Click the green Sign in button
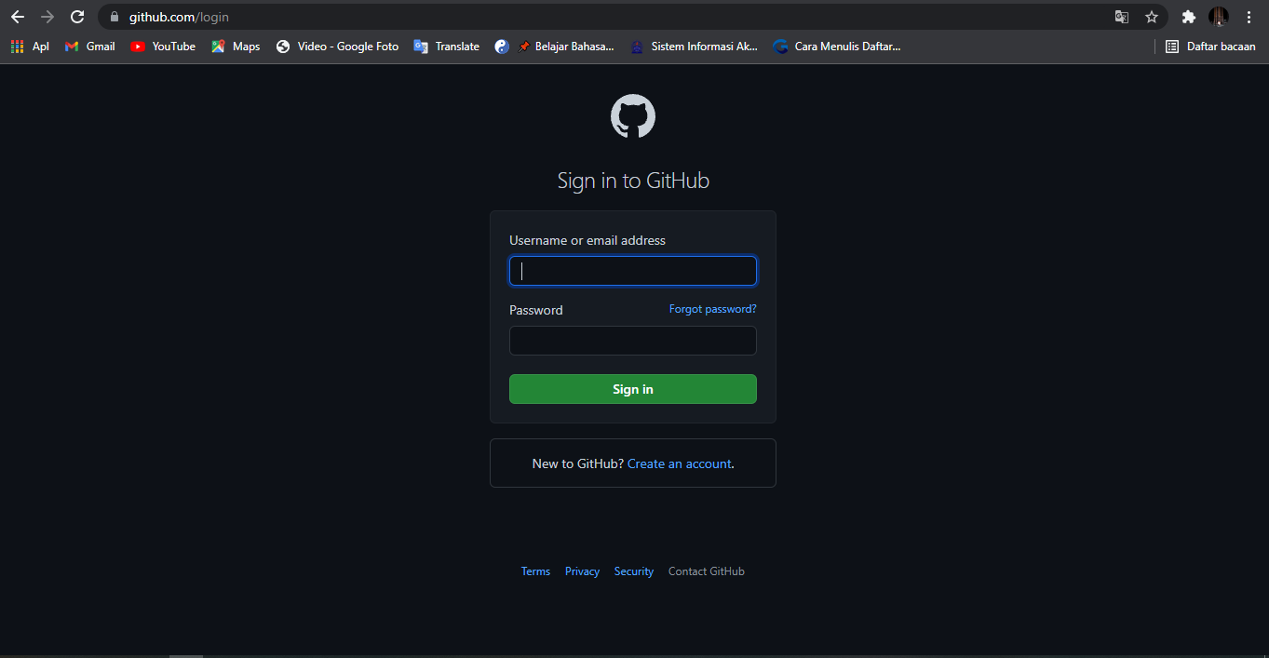 pos(633,389)
